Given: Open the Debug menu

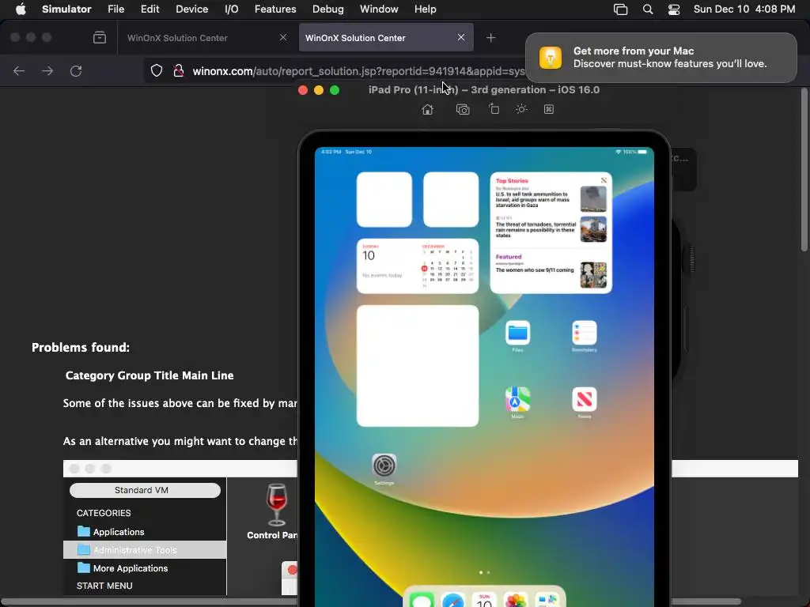Looking at the screenshot, I should [327, 9].
